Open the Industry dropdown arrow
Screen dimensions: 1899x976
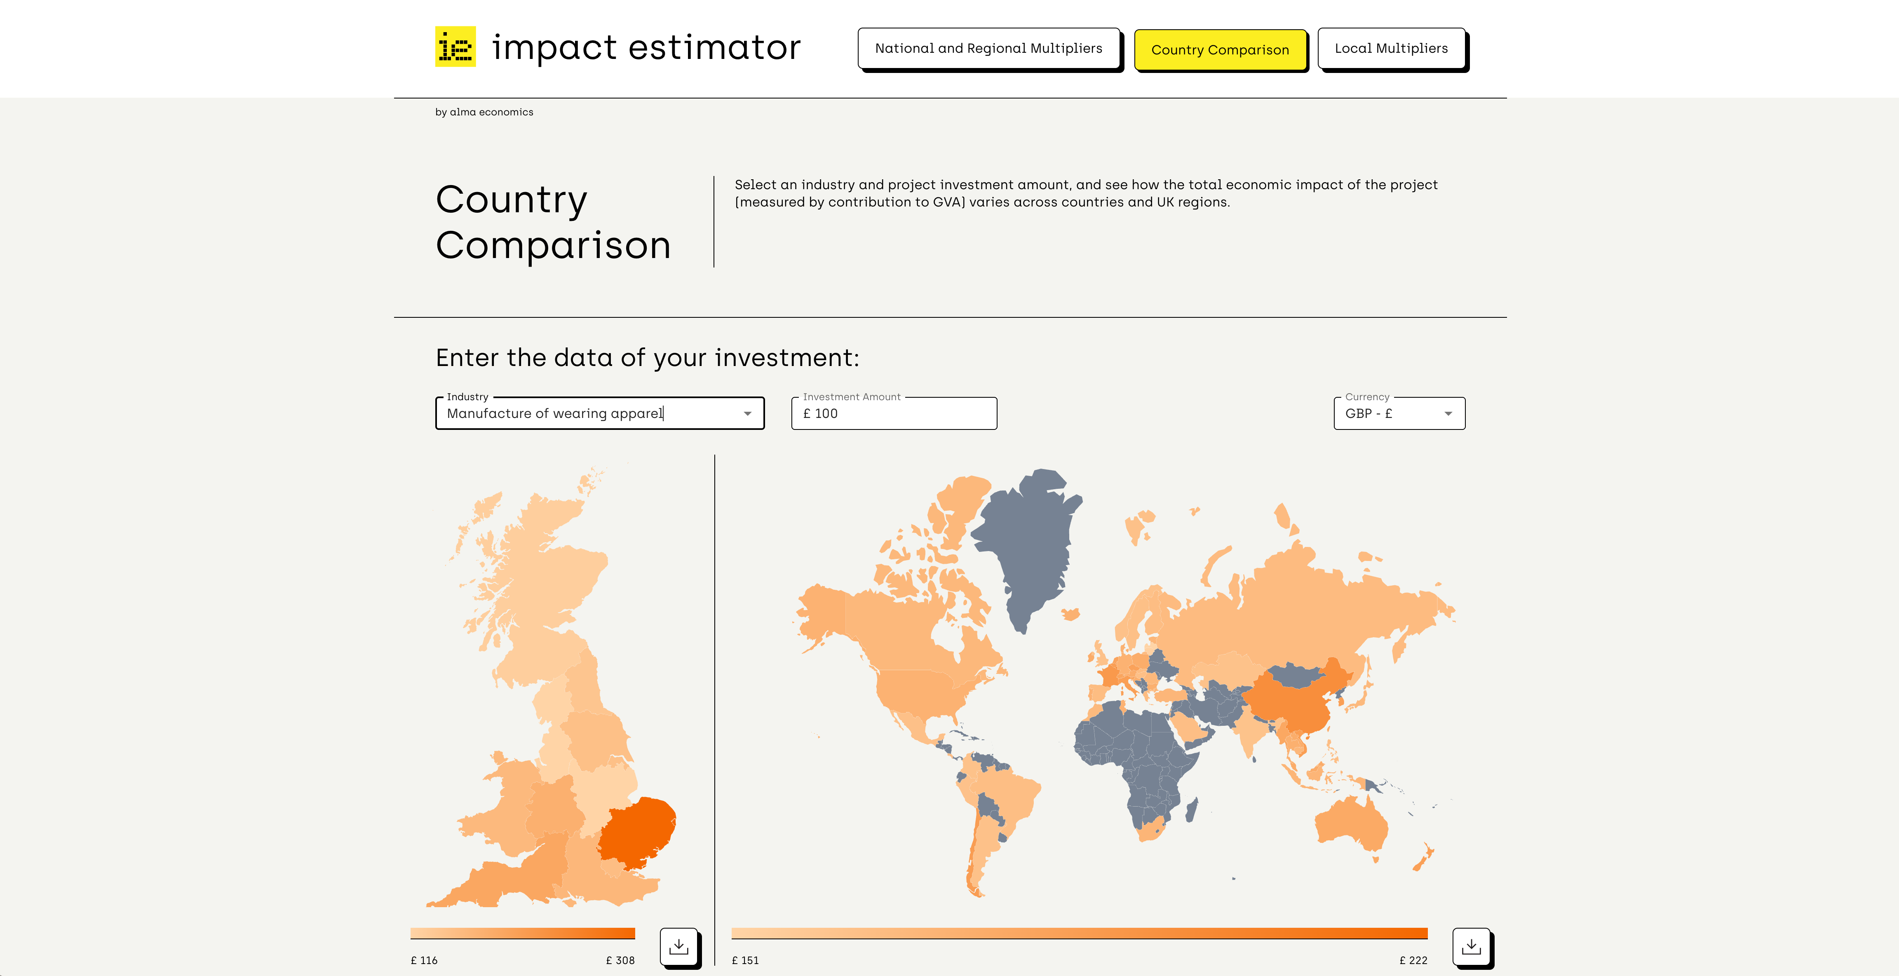click(x=747, y=413)
